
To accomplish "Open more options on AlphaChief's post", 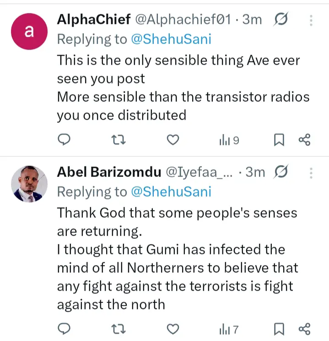I will (x=311, y=20).
